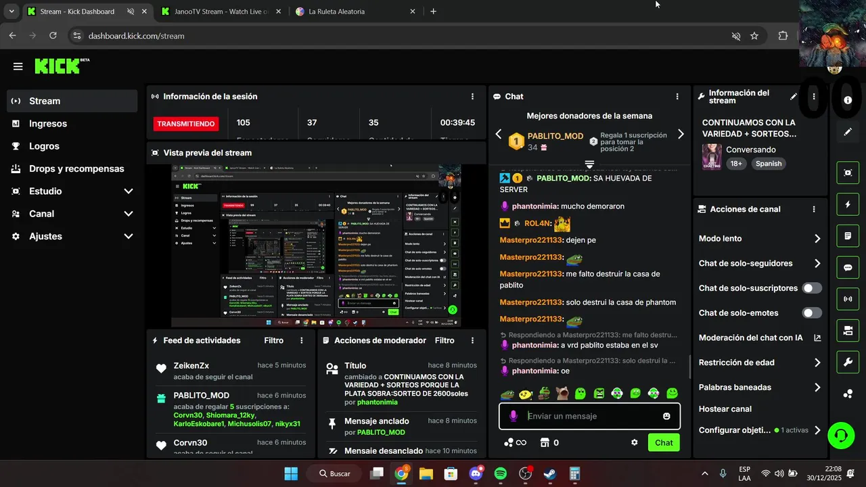Click the Buscar taskbar search box
Viewport: 866px width, 487px height.
[333, 473]
